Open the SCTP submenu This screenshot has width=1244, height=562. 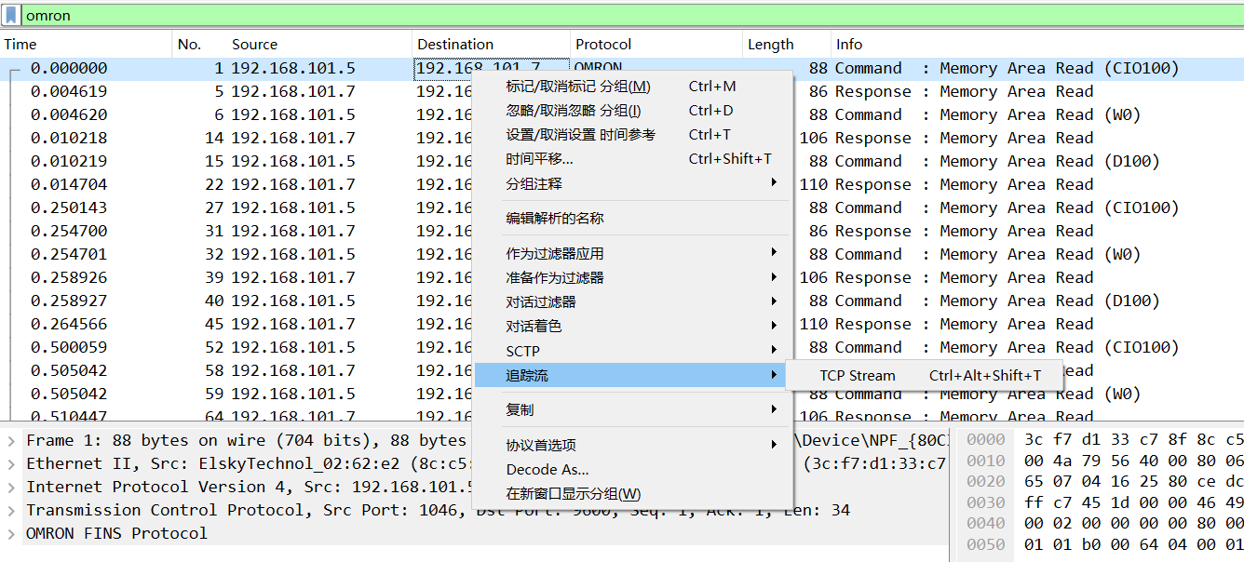[x=633, y=351]
